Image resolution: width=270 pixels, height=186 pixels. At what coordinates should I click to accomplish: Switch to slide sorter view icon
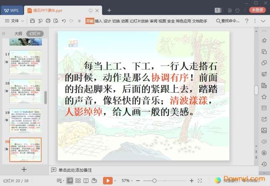click(x=78, y=181)
